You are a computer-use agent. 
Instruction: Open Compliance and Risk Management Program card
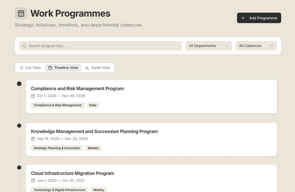(77, 89)
